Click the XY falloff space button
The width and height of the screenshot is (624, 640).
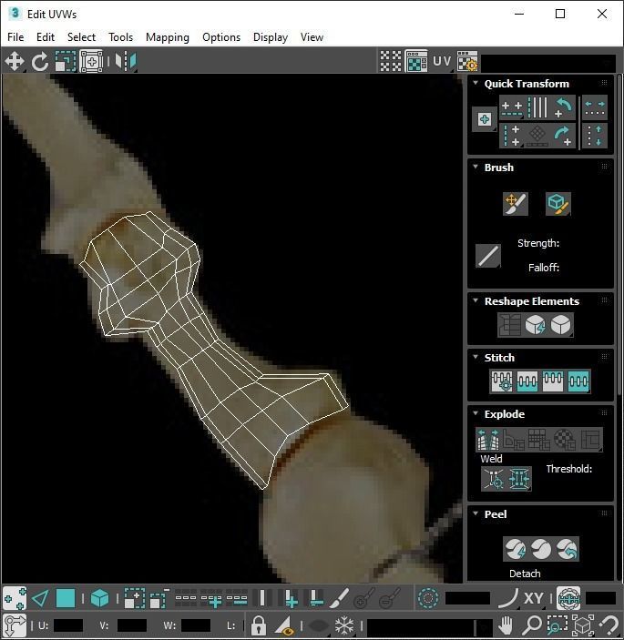coord(533,598)
